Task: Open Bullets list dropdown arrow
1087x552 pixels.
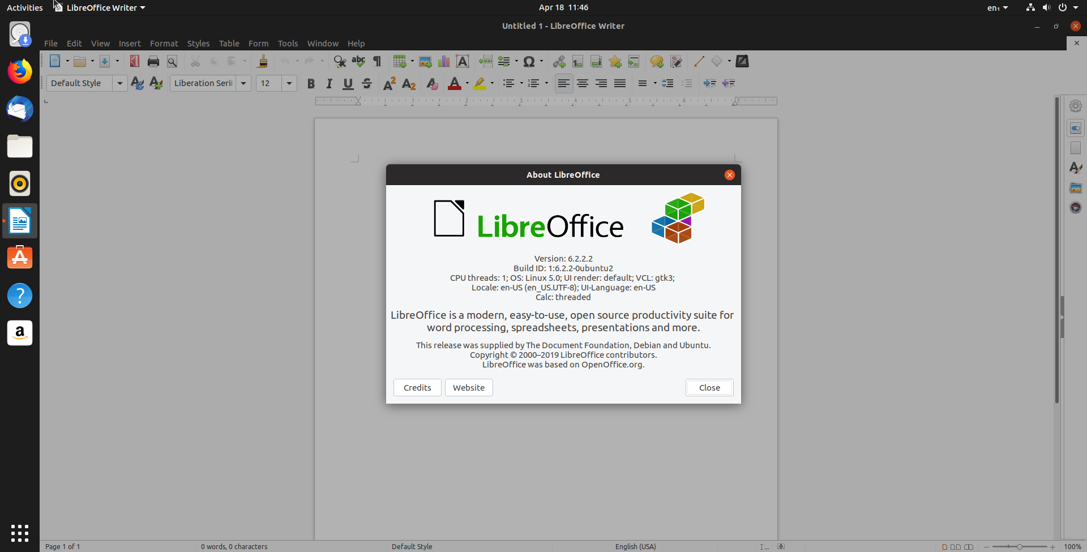Action: 521,83
